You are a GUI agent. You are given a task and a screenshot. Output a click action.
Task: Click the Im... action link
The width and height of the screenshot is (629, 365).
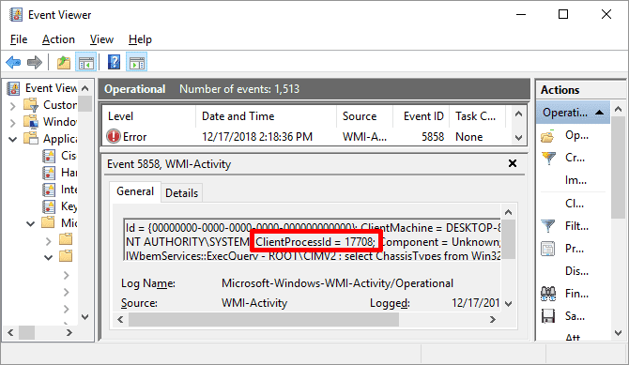click(575, 180)
